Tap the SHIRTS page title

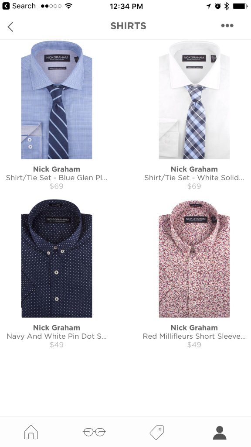[129, 26]
